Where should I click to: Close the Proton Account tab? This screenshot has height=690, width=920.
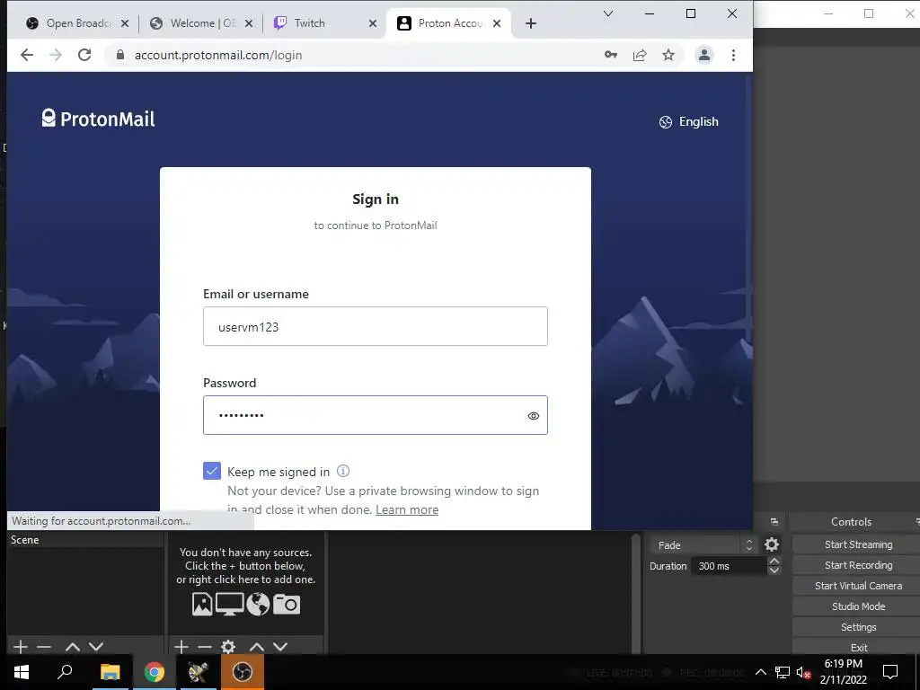(x=497, y=23)
